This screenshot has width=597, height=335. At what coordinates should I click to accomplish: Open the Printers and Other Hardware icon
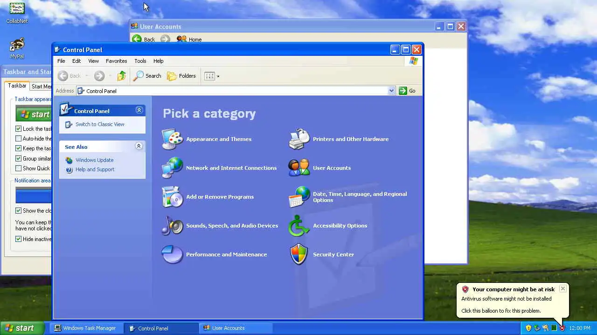pos(299,139)
